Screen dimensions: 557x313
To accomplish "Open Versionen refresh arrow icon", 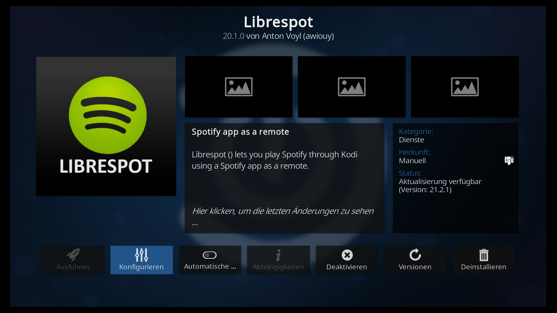I will tap(415, 255).
